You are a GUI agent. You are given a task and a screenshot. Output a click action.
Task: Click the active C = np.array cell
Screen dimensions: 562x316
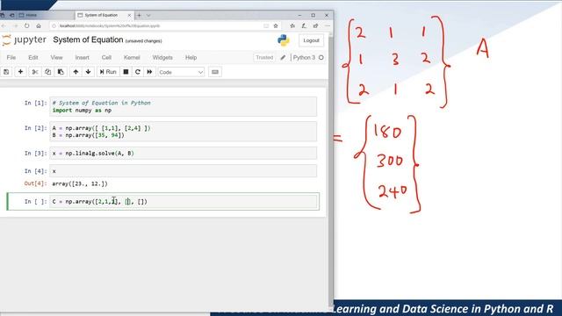click(x=184, y=201)
